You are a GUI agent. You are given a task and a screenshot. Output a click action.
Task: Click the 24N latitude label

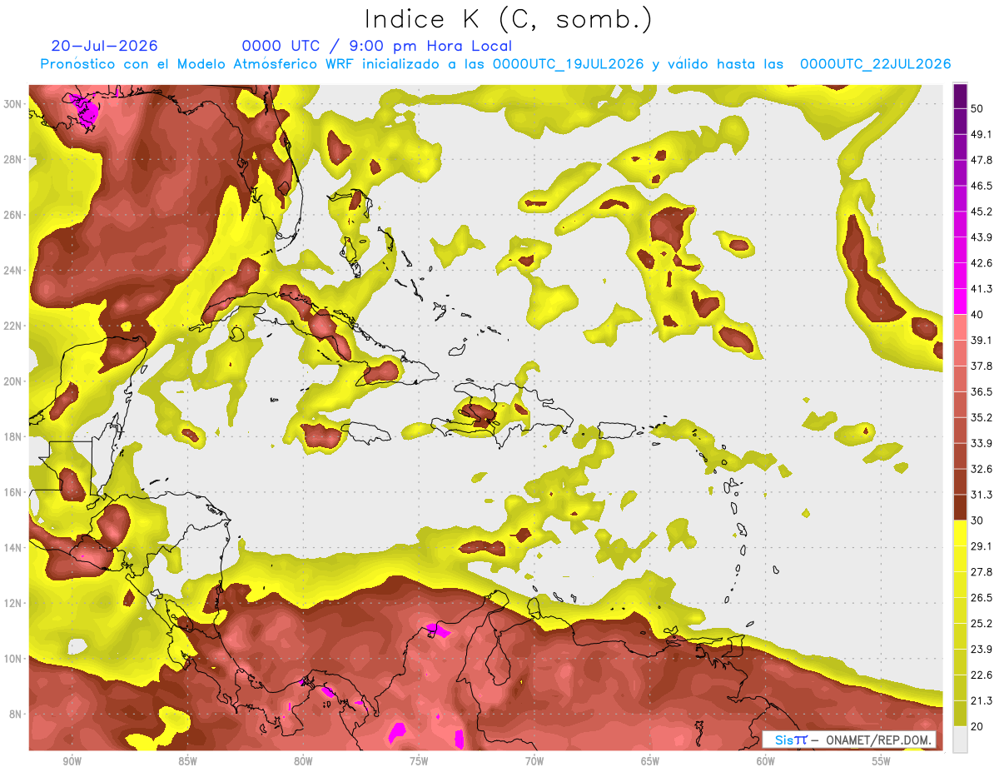click(x=12, y=270)
